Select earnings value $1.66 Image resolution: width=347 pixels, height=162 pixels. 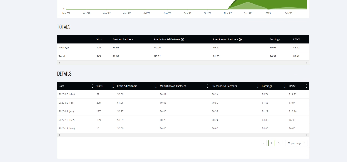click(265, 103)
